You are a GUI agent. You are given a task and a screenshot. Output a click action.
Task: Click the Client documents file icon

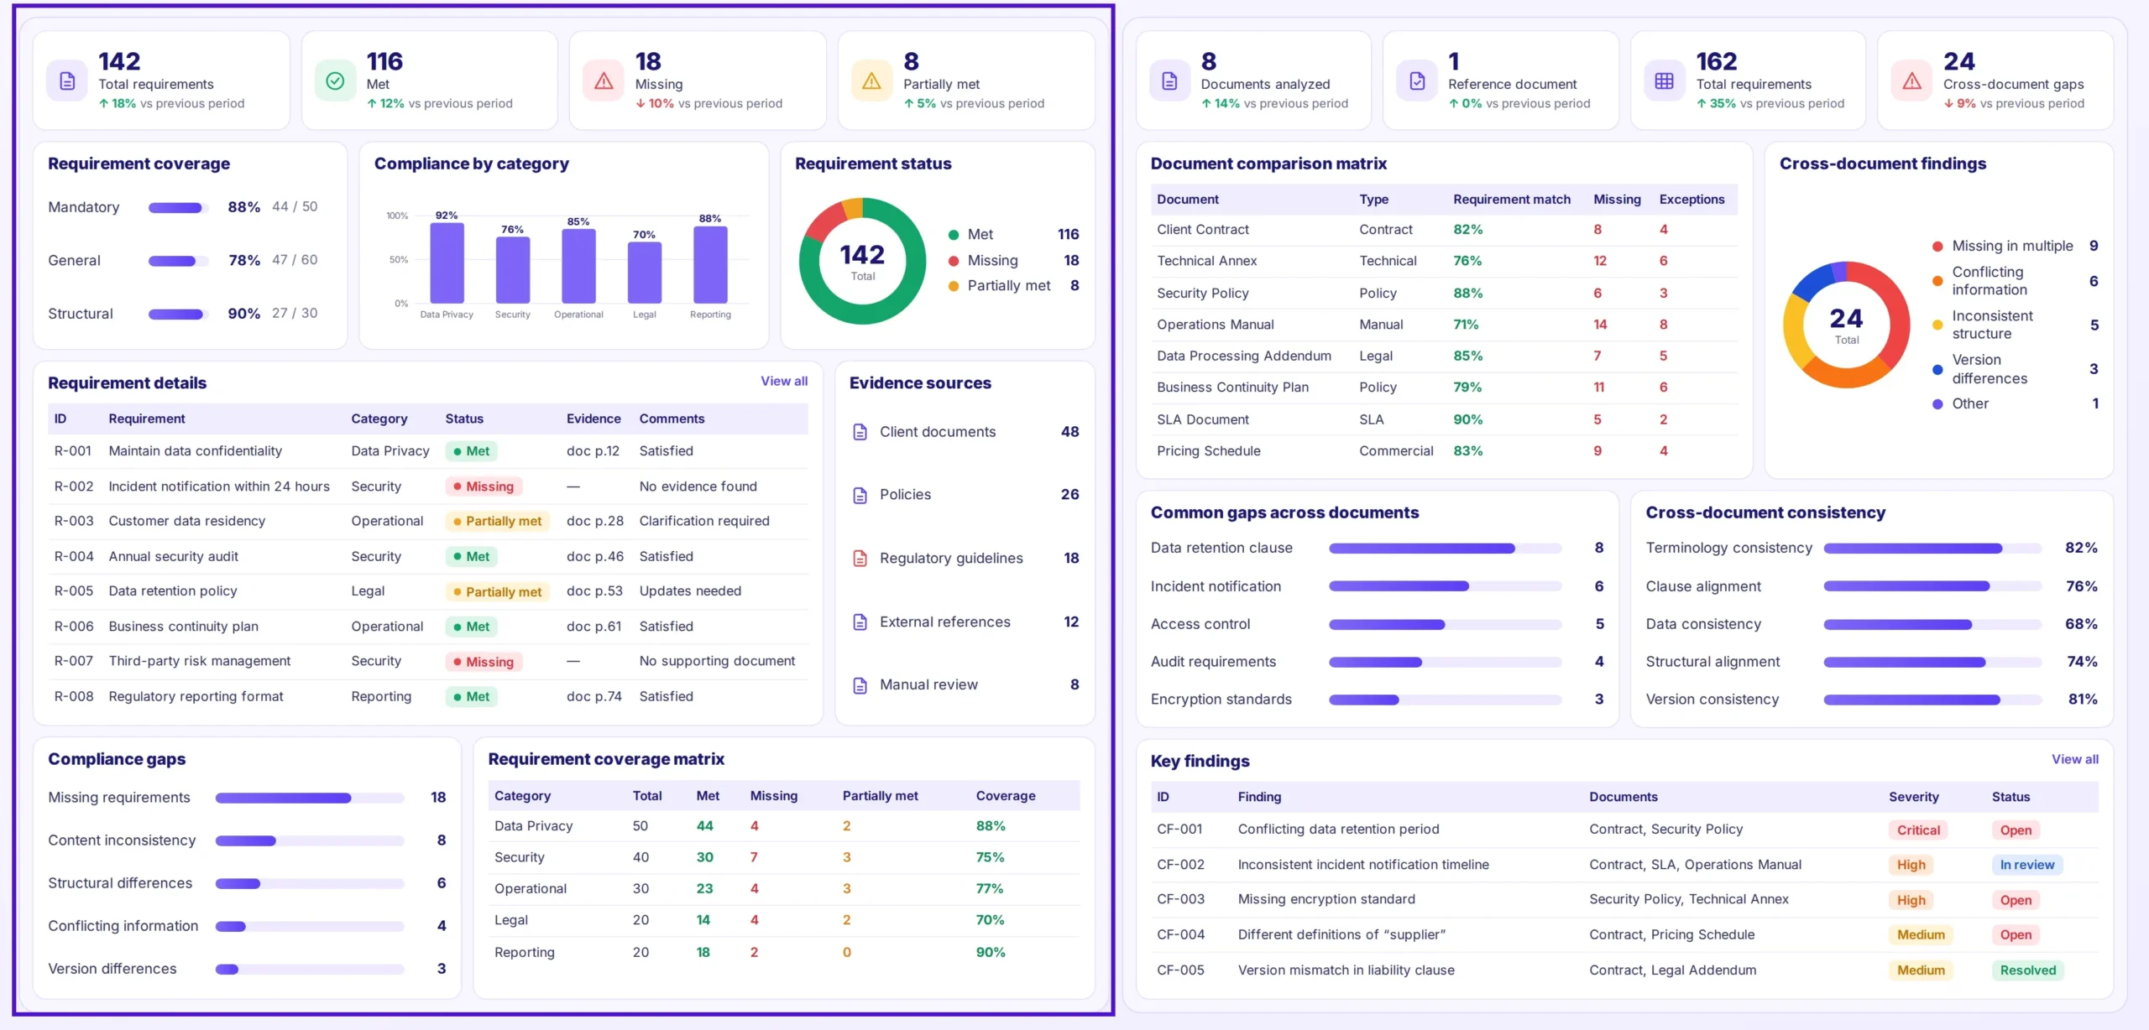click(860, 432)
